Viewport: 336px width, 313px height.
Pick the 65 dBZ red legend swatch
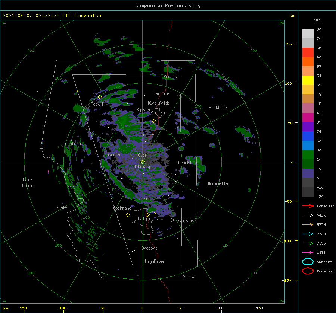[x=308, y=52]
